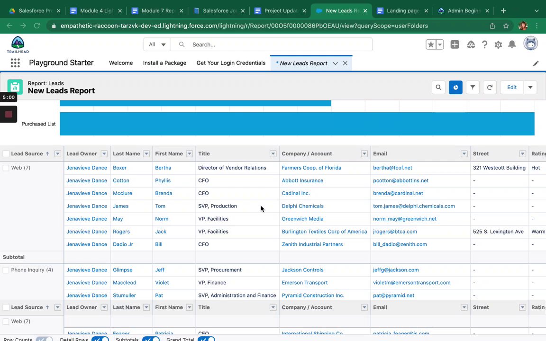This screenshot has height=341, width=546.
Task: Bookmark this page with star icon
Action: point(506,26)
